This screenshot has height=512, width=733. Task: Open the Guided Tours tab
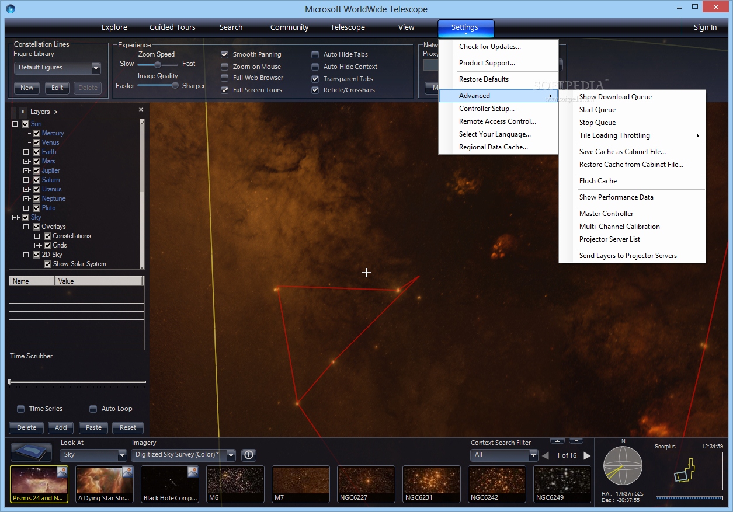tap(172, 27)
